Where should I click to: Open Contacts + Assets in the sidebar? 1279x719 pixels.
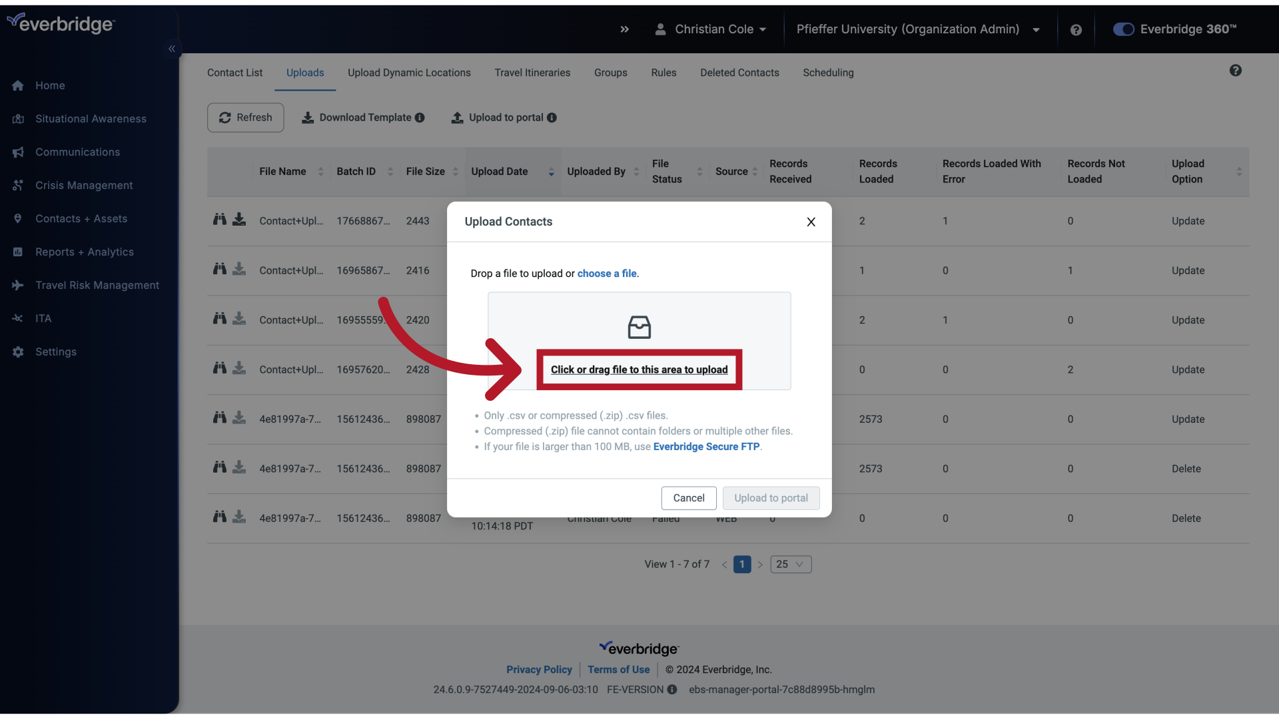(81, 218)
